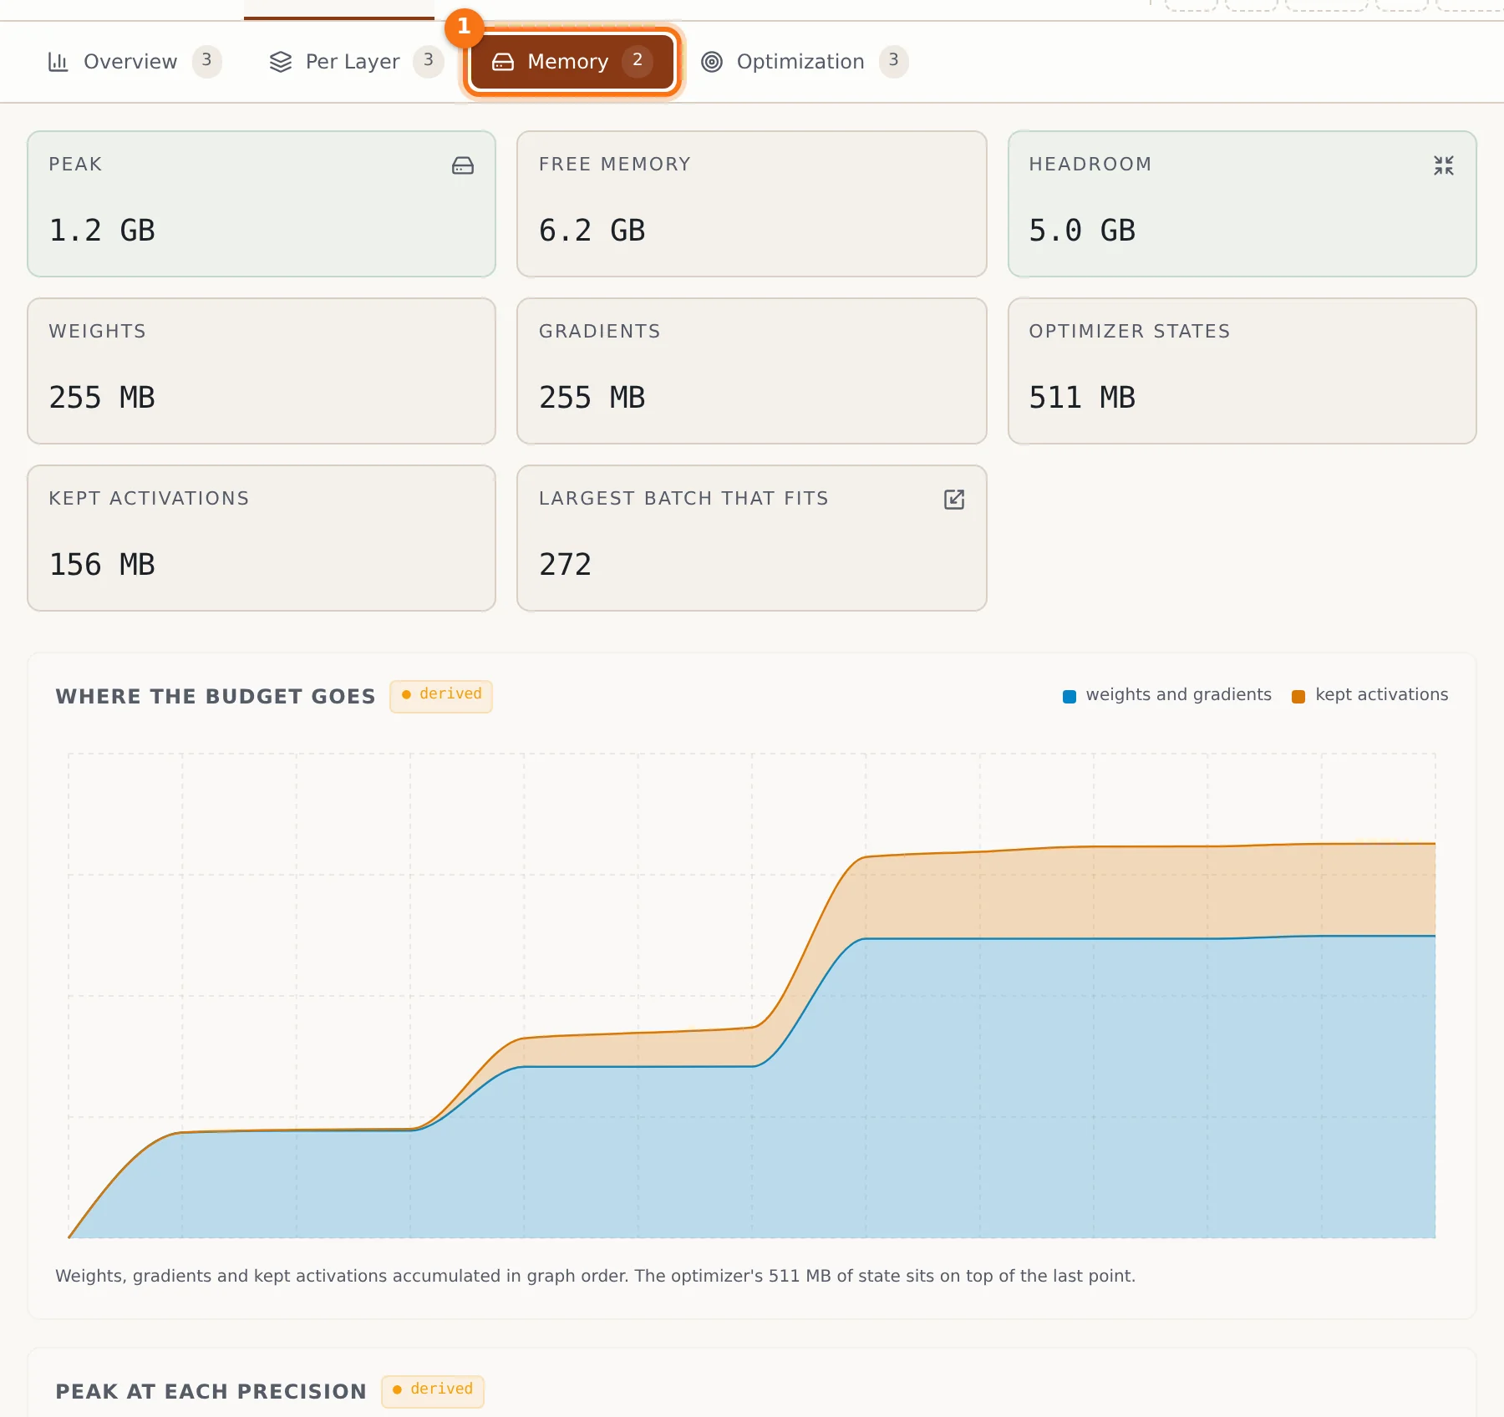Screen dimensions: 1504x1417
Task: Click the drive icon on Peak card
Action: [x=463, y=165]
